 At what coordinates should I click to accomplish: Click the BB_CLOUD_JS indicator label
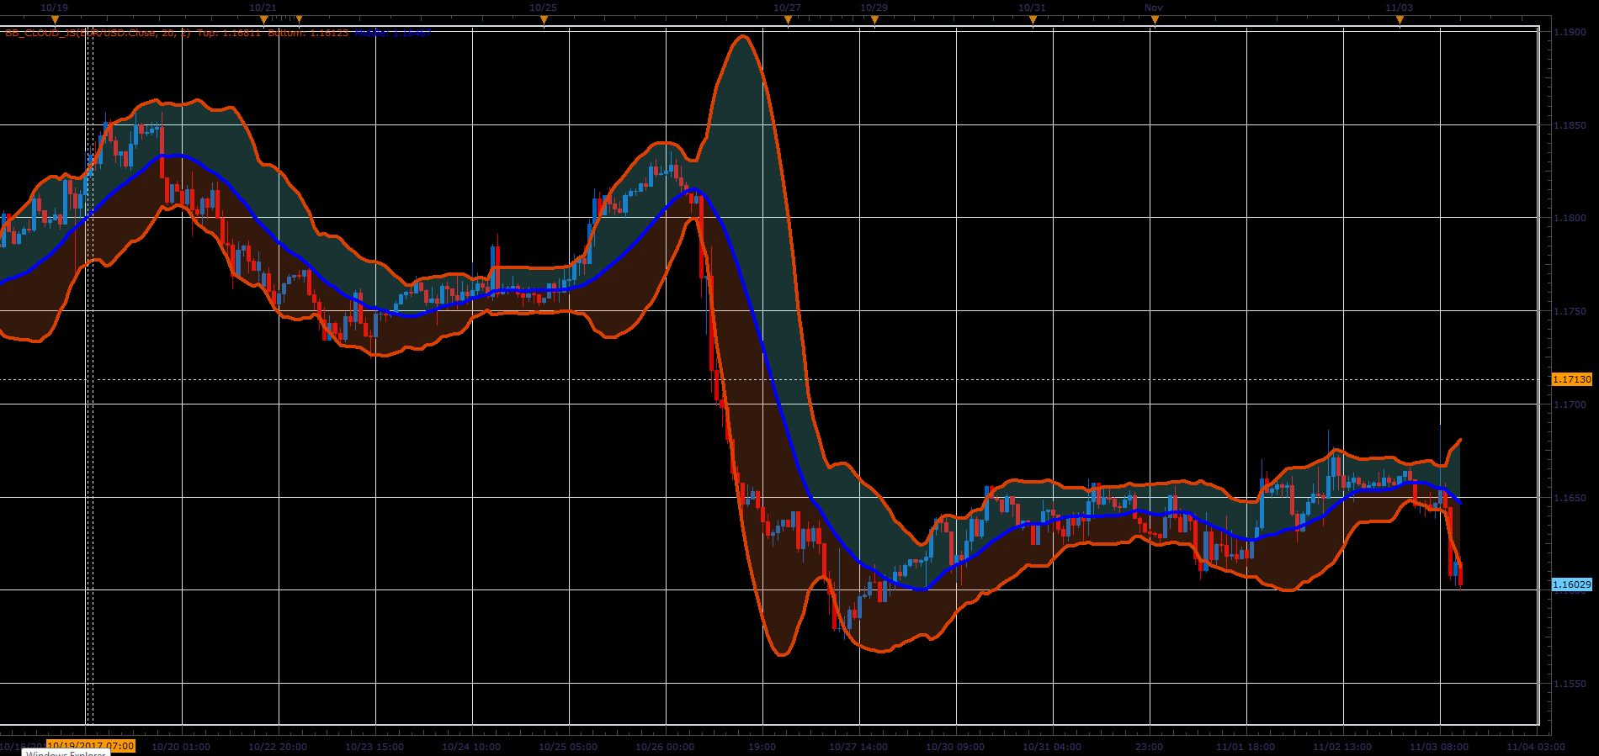pyautogui.click(x=98, y=33)
